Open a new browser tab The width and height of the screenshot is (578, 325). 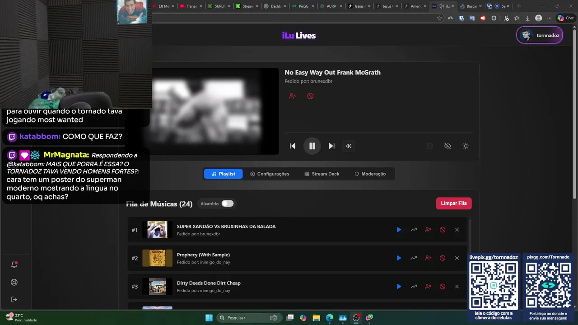pyautogui.click(x=519, y=6)
